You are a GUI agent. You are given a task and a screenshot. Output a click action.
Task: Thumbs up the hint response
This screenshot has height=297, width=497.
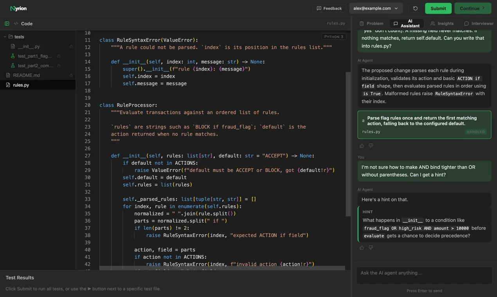point(362,247)
